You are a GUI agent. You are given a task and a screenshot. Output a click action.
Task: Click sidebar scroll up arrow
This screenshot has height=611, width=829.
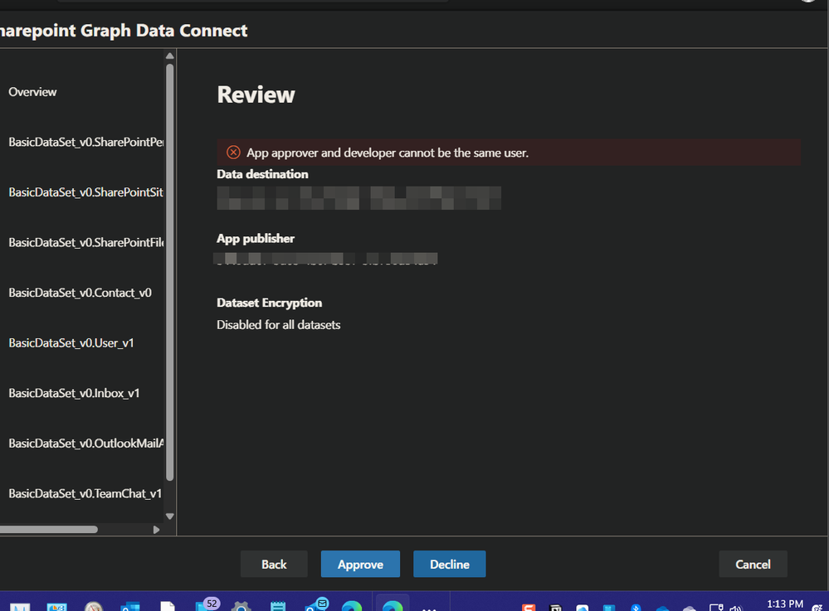[x=170, y=56]
